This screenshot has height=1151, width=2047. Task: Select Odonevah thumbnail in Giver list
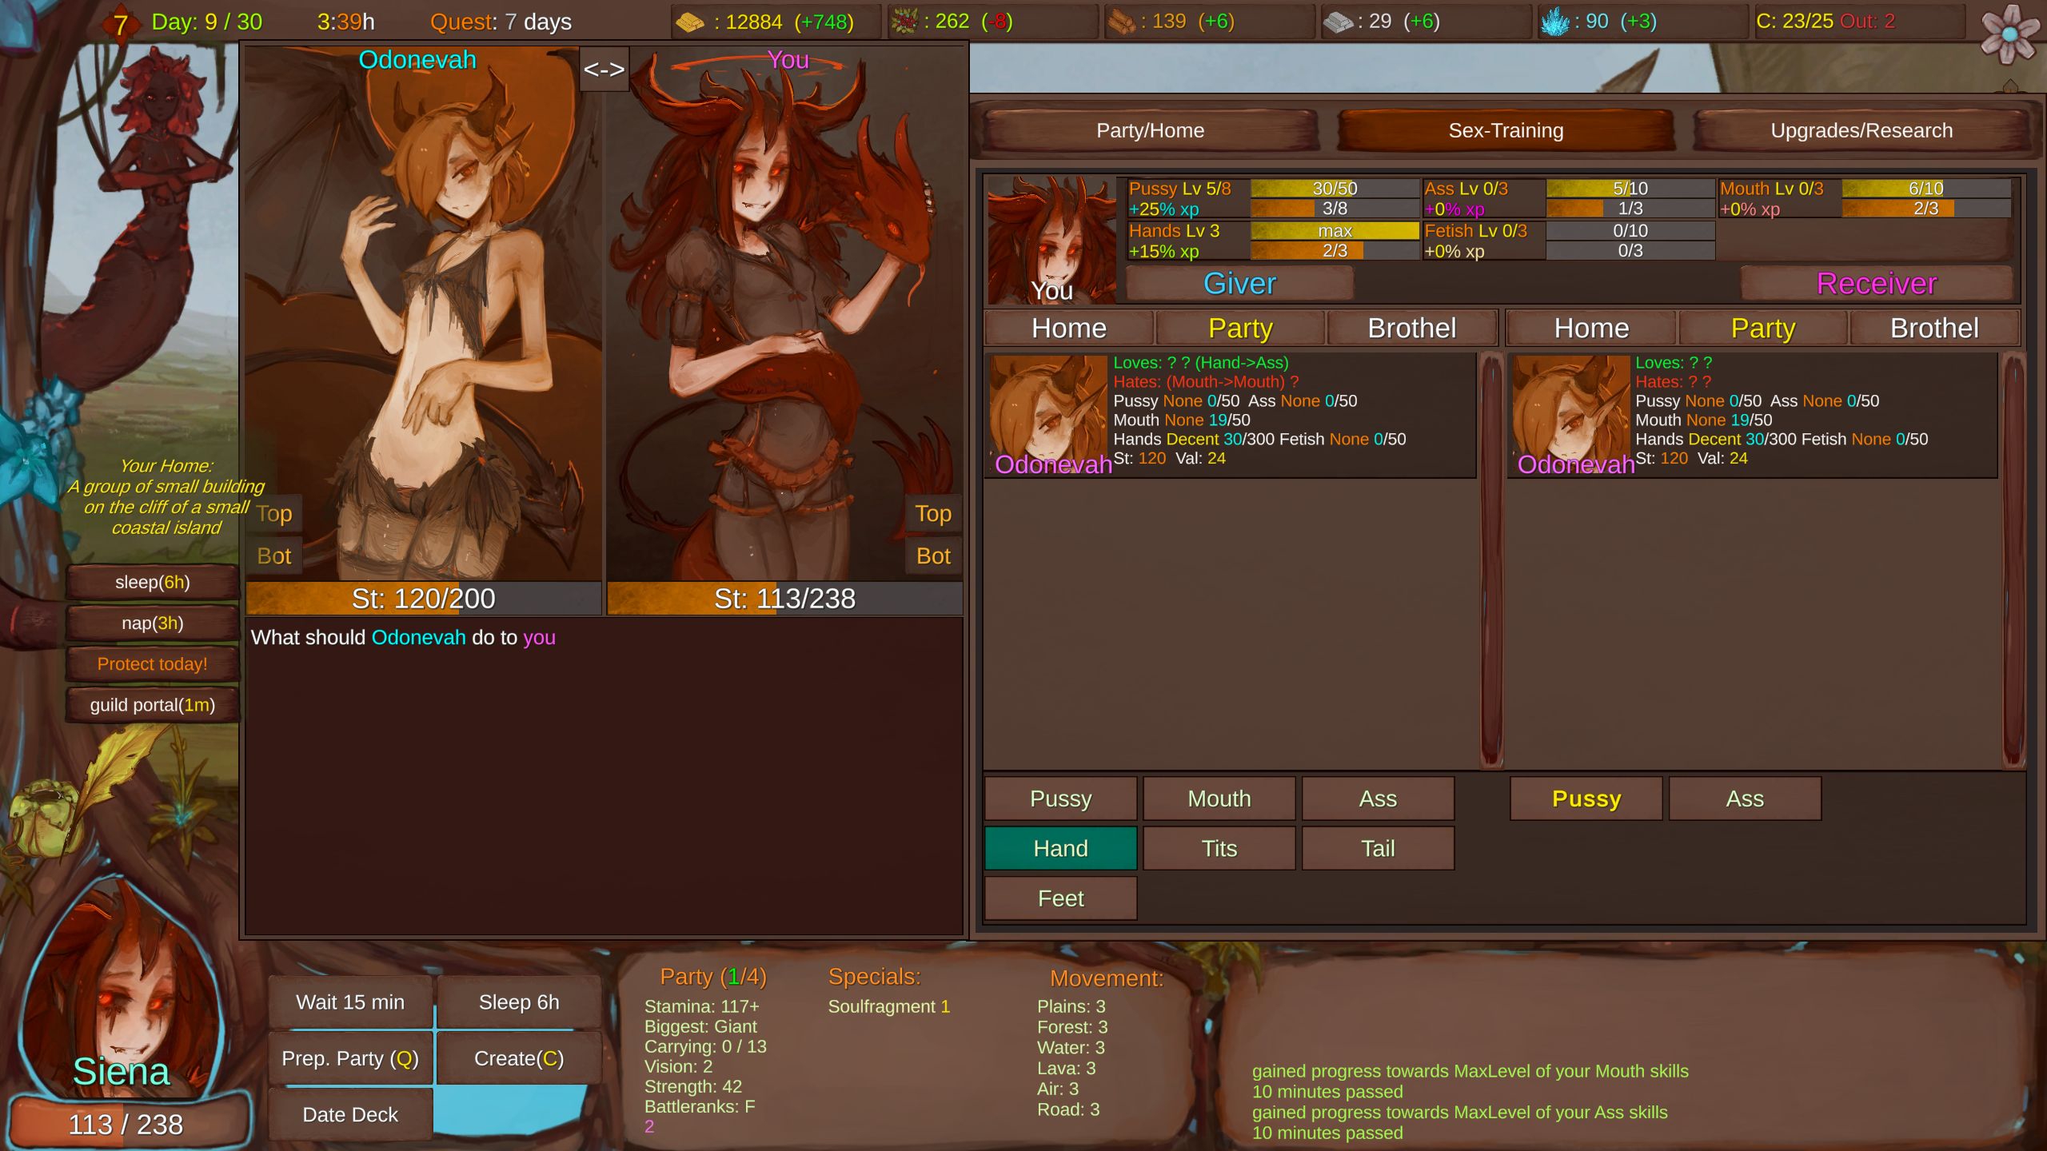tap(1048, 414)
